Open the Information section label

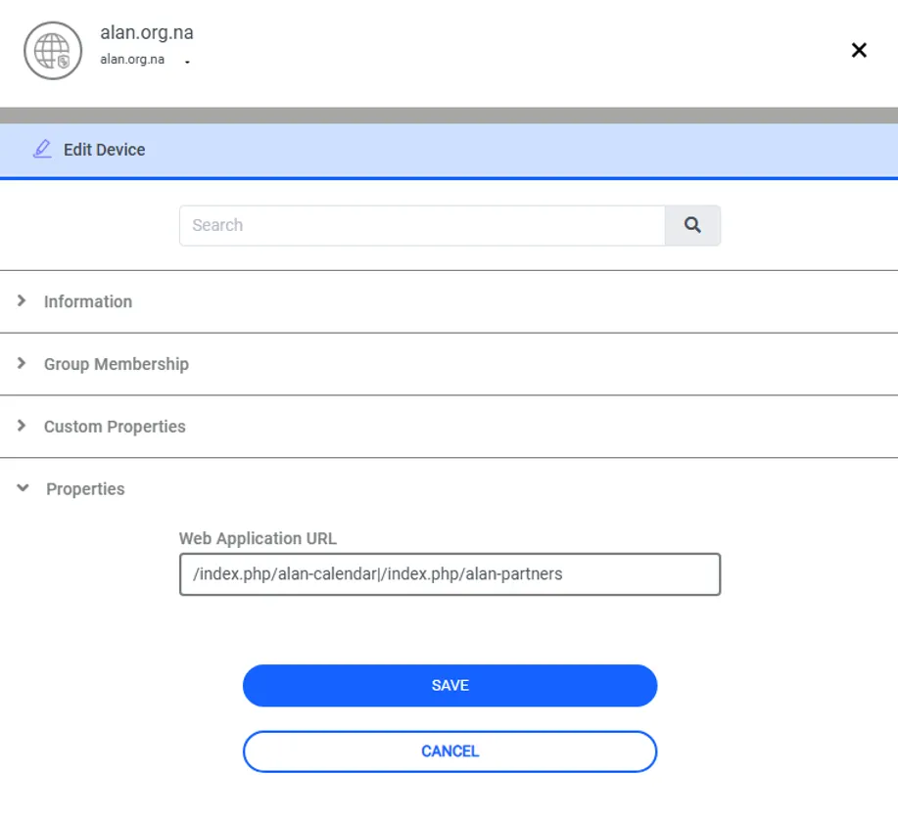pyautogui.click(x=88, y=301)
